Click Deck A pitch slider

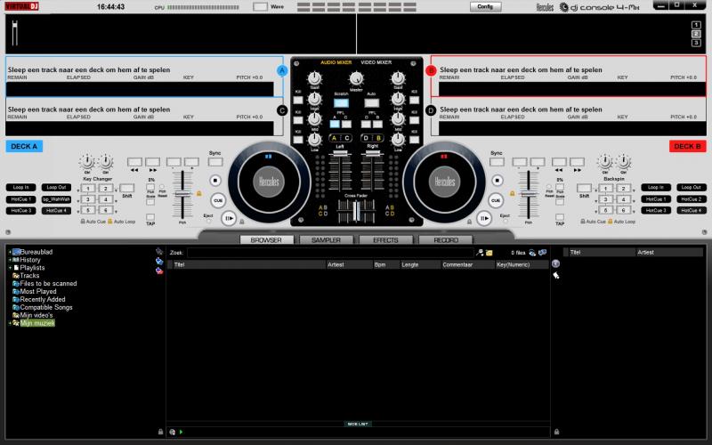click(182, 194)
